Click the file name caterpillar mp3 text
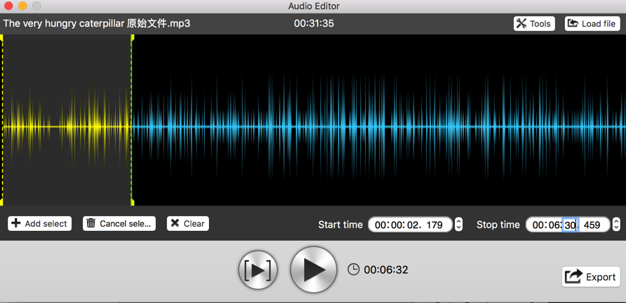 tap(97, 24)
